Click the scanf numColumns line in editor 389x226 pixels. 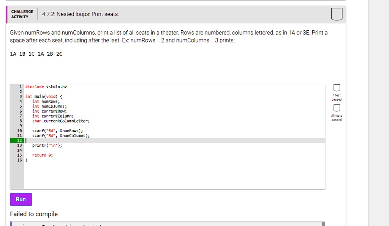click(61, 136)
